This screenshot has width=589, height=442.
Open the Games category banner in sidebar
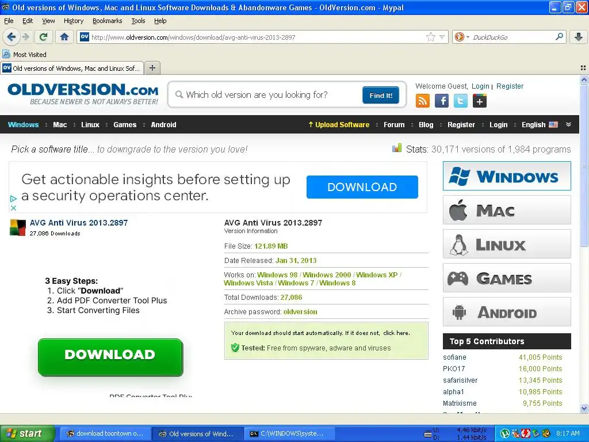[x=507, y=278]
